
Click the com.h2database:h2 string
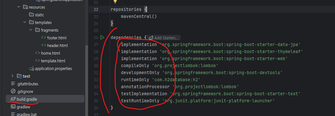[x=176, y=80]
